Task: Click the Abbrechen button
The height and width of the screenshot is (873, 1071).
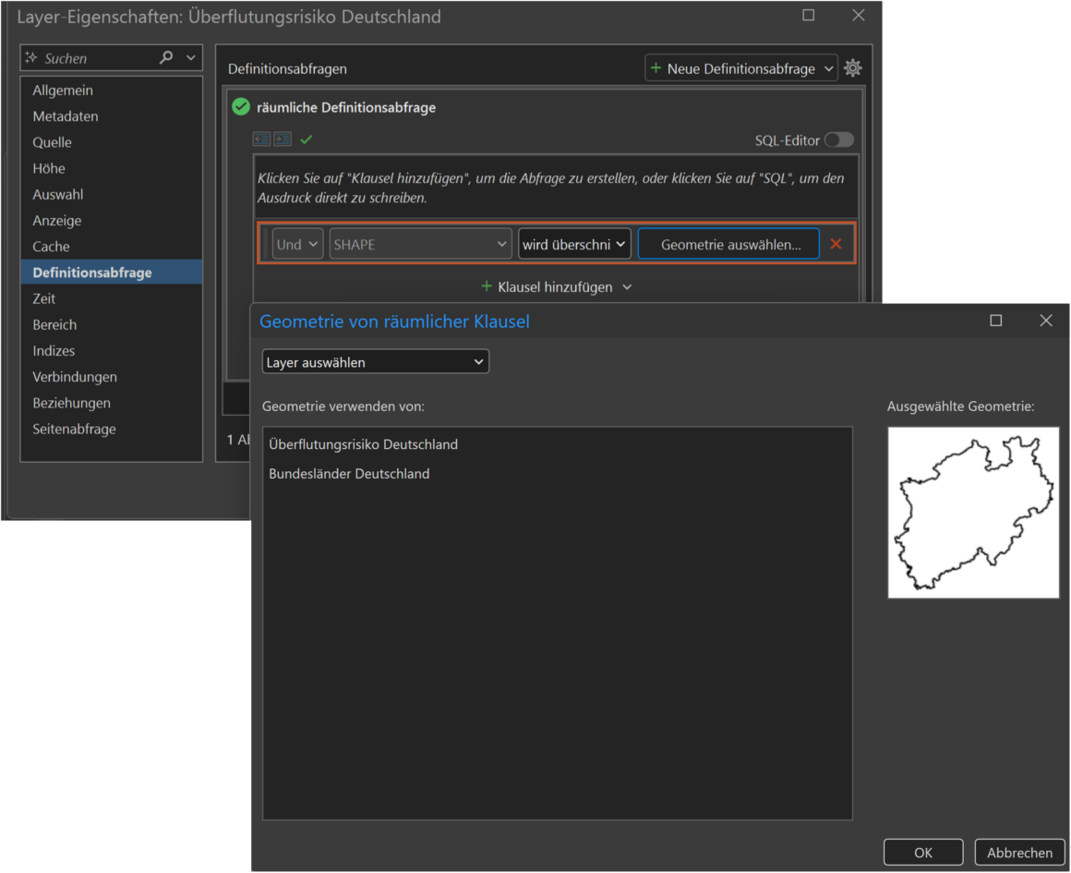Action: 1019,852
